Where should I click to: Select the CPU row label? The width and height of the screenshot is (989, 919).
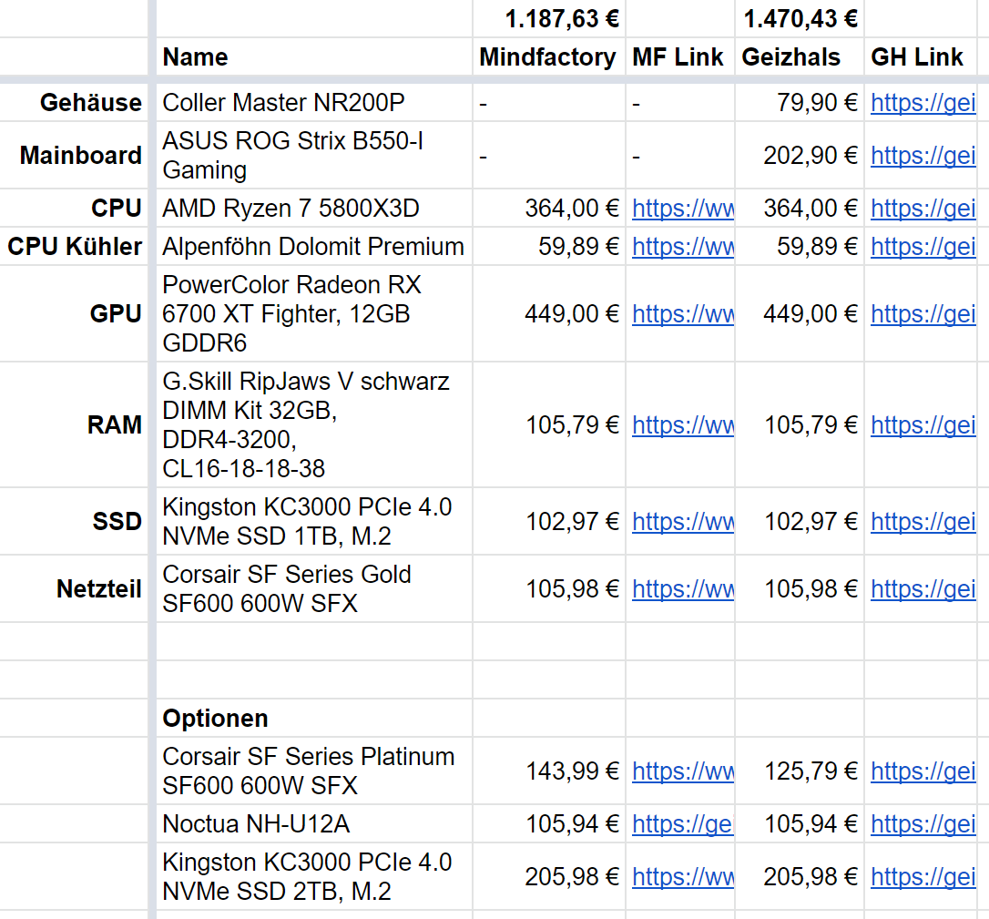coord(74,209)
